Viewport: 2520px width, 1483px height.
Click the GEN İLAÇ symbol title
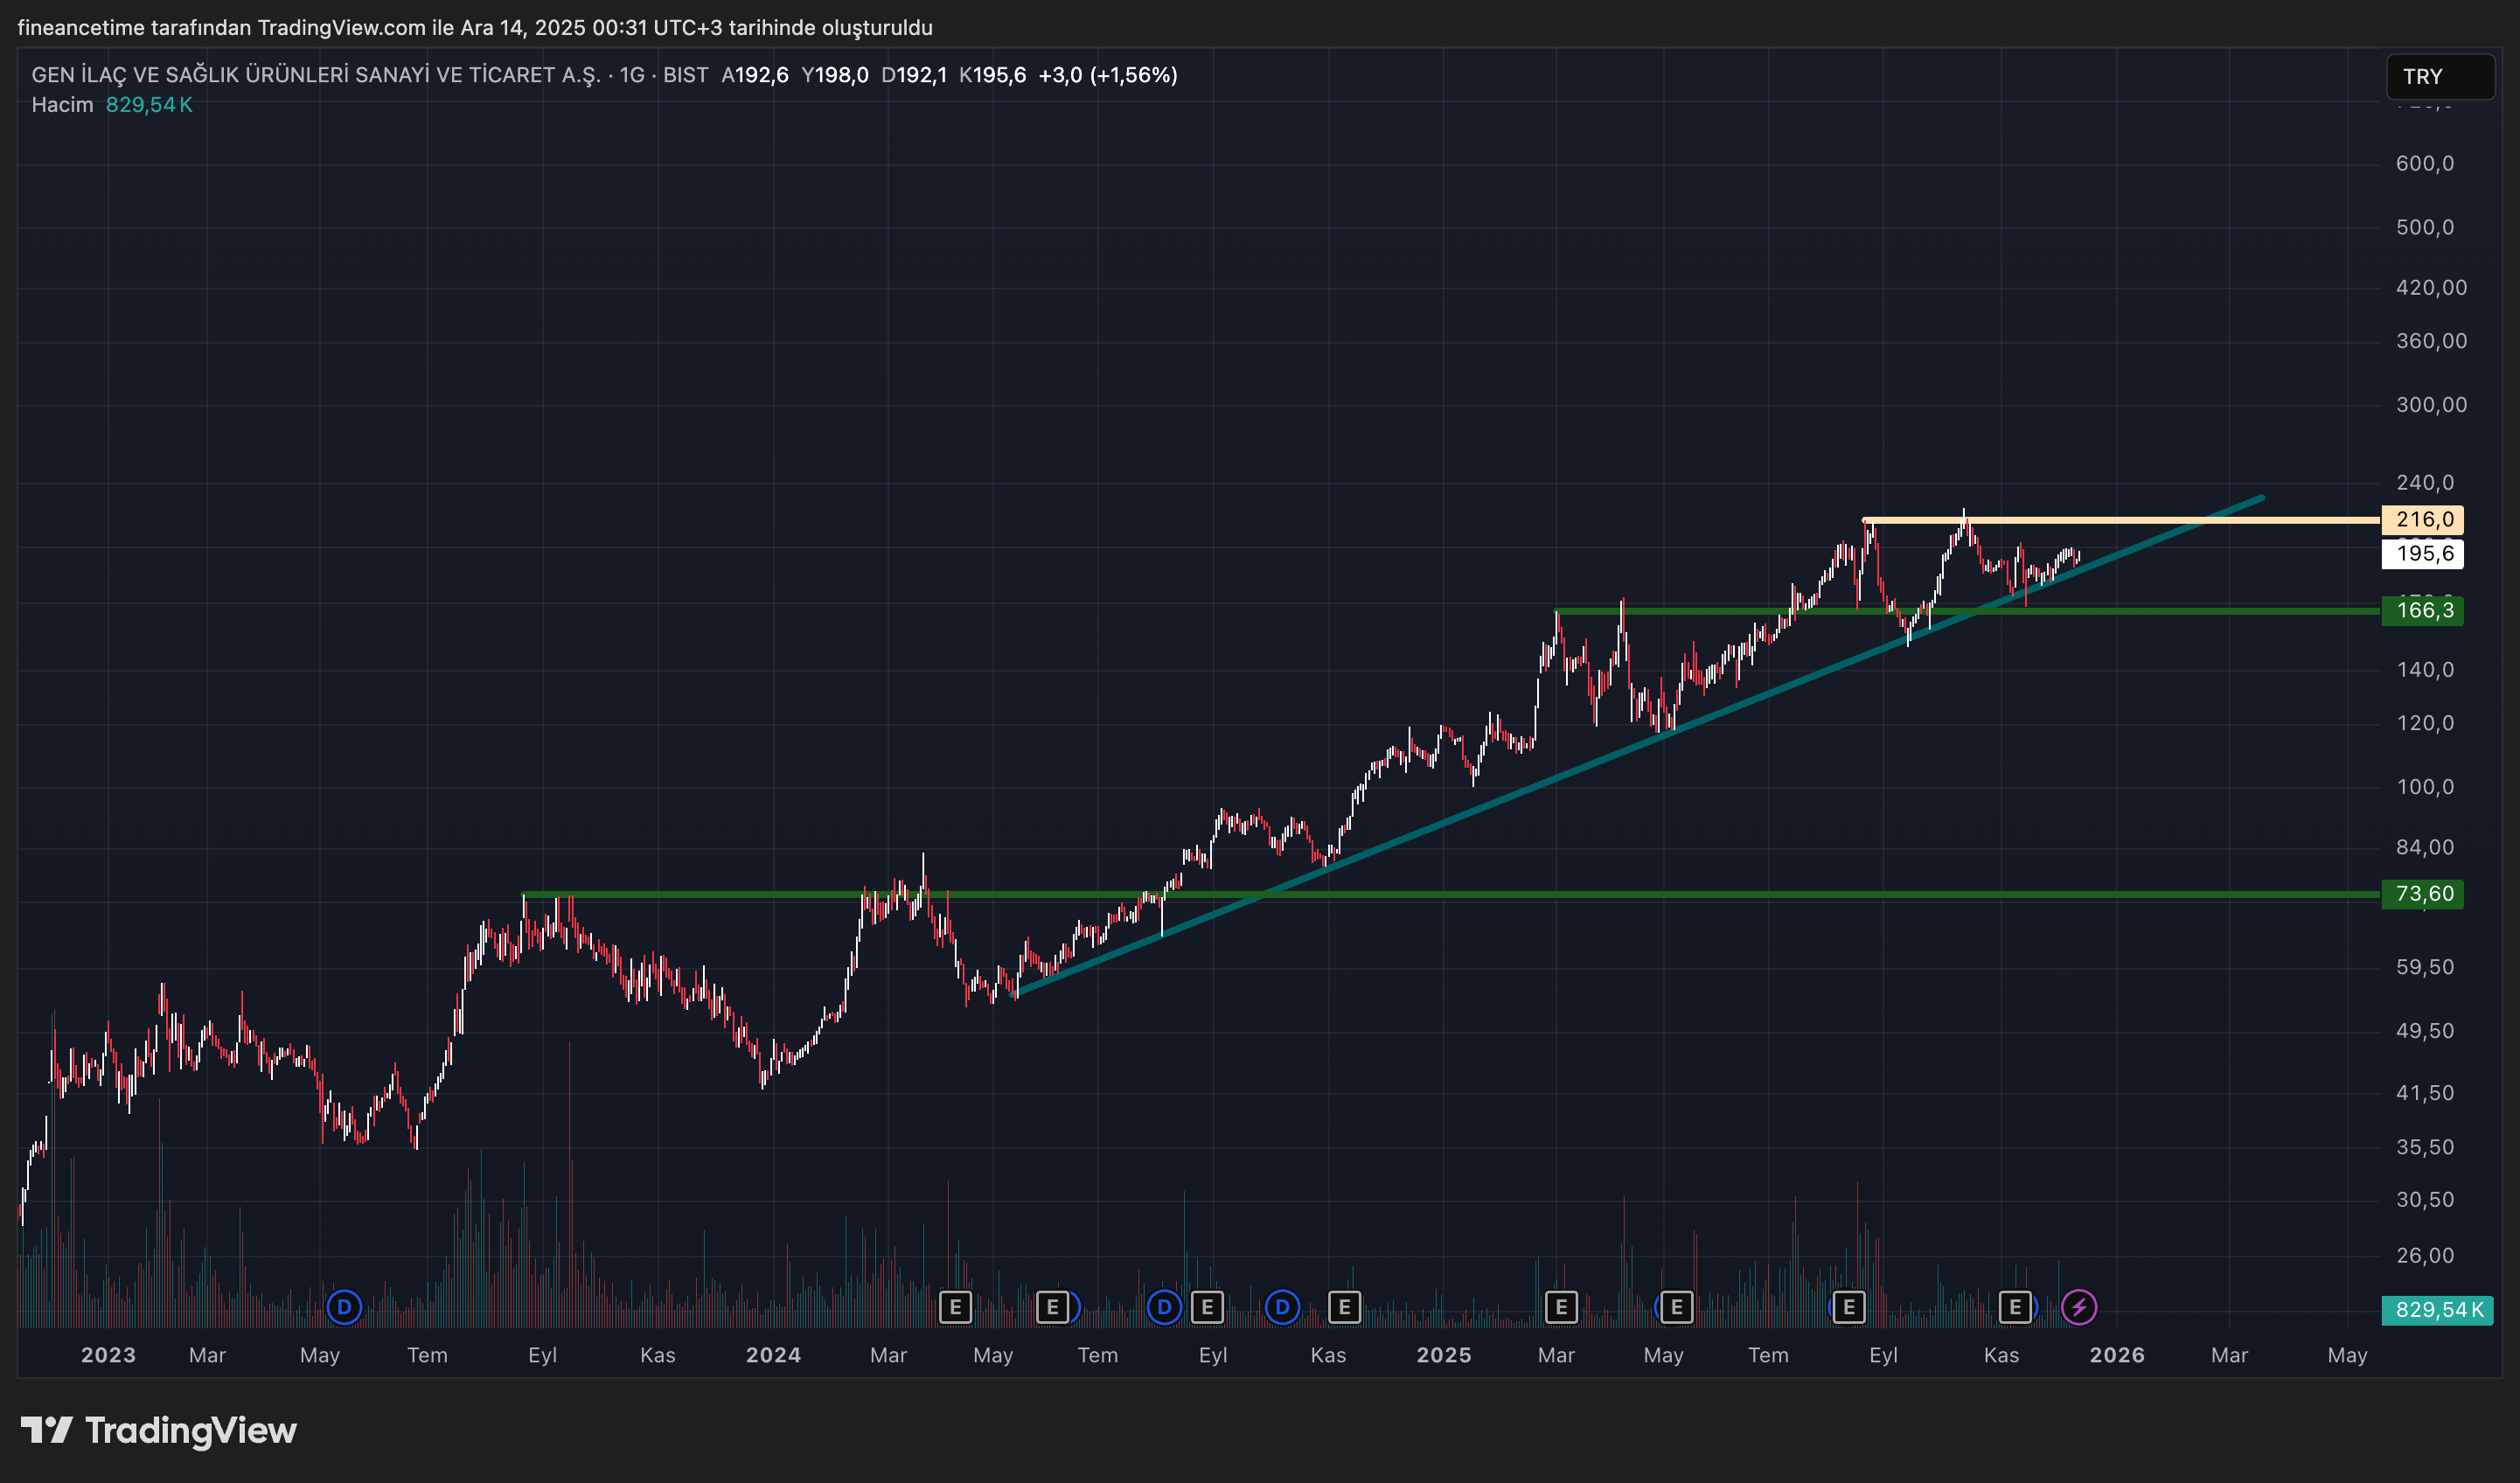point(315,75)
